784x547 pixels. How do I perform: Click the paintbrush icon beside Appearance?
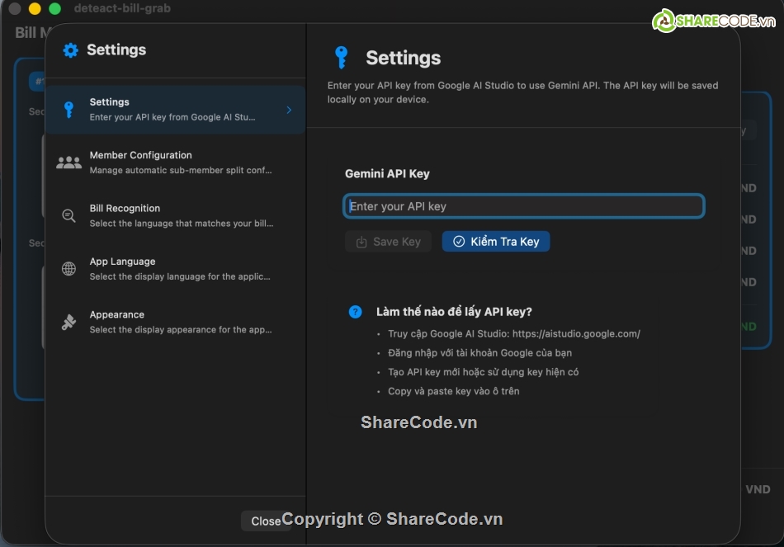[x=69, y=323]
